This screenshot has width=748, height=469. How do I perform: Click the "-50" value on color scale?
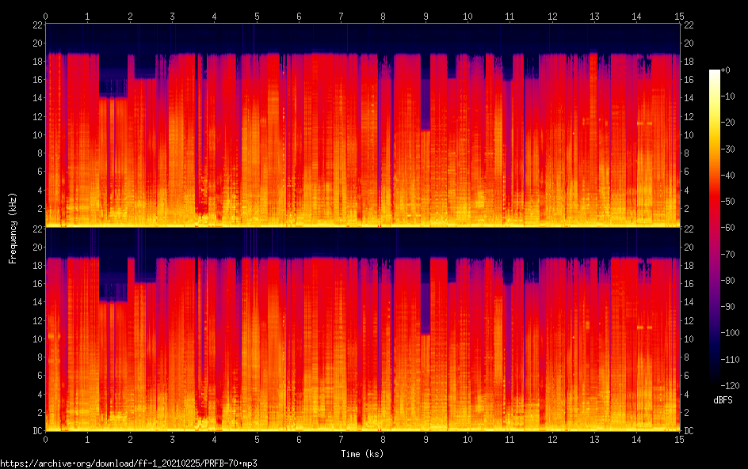tap(727, 202)
